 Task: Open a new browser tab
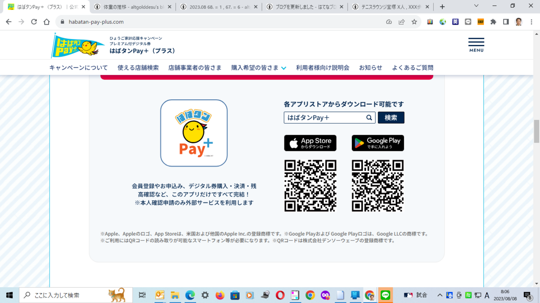pos(442,7)
